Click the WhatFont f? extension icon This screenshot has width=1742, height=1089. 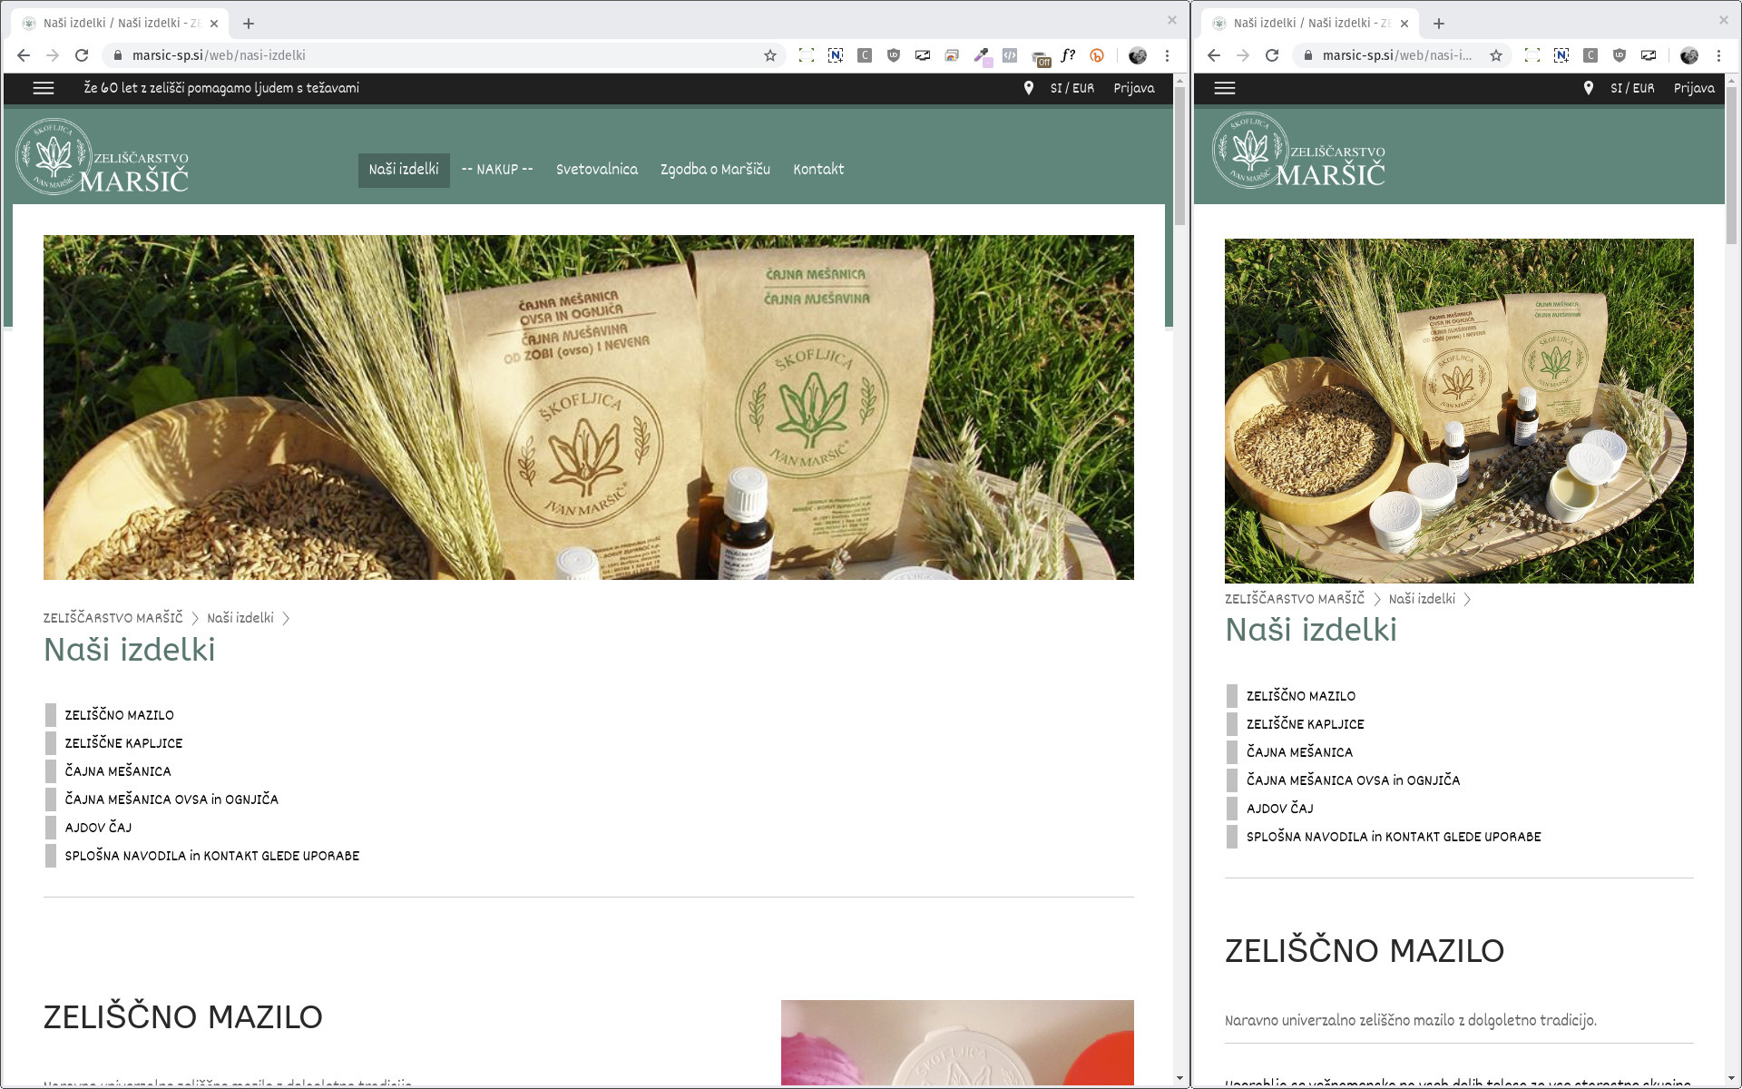(x=1068, y=55)
